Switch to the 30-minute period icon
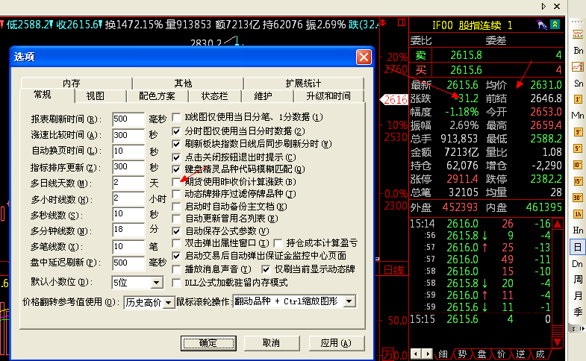The height and width of the screenshot is (361, 586). 577,198
